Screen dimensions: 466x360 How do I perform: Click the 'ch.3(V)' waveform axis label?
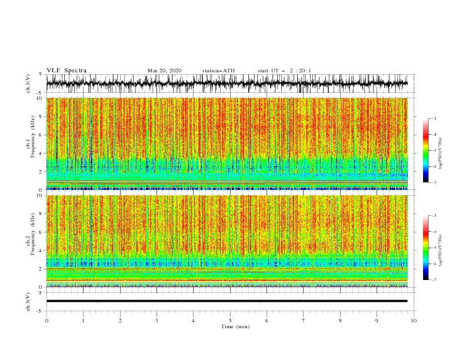click(x=28, y=302)
